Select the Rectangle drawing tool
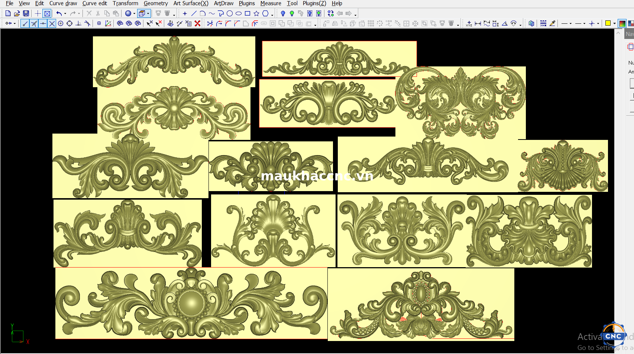This screenshot has height=354, width=634. 248,13
